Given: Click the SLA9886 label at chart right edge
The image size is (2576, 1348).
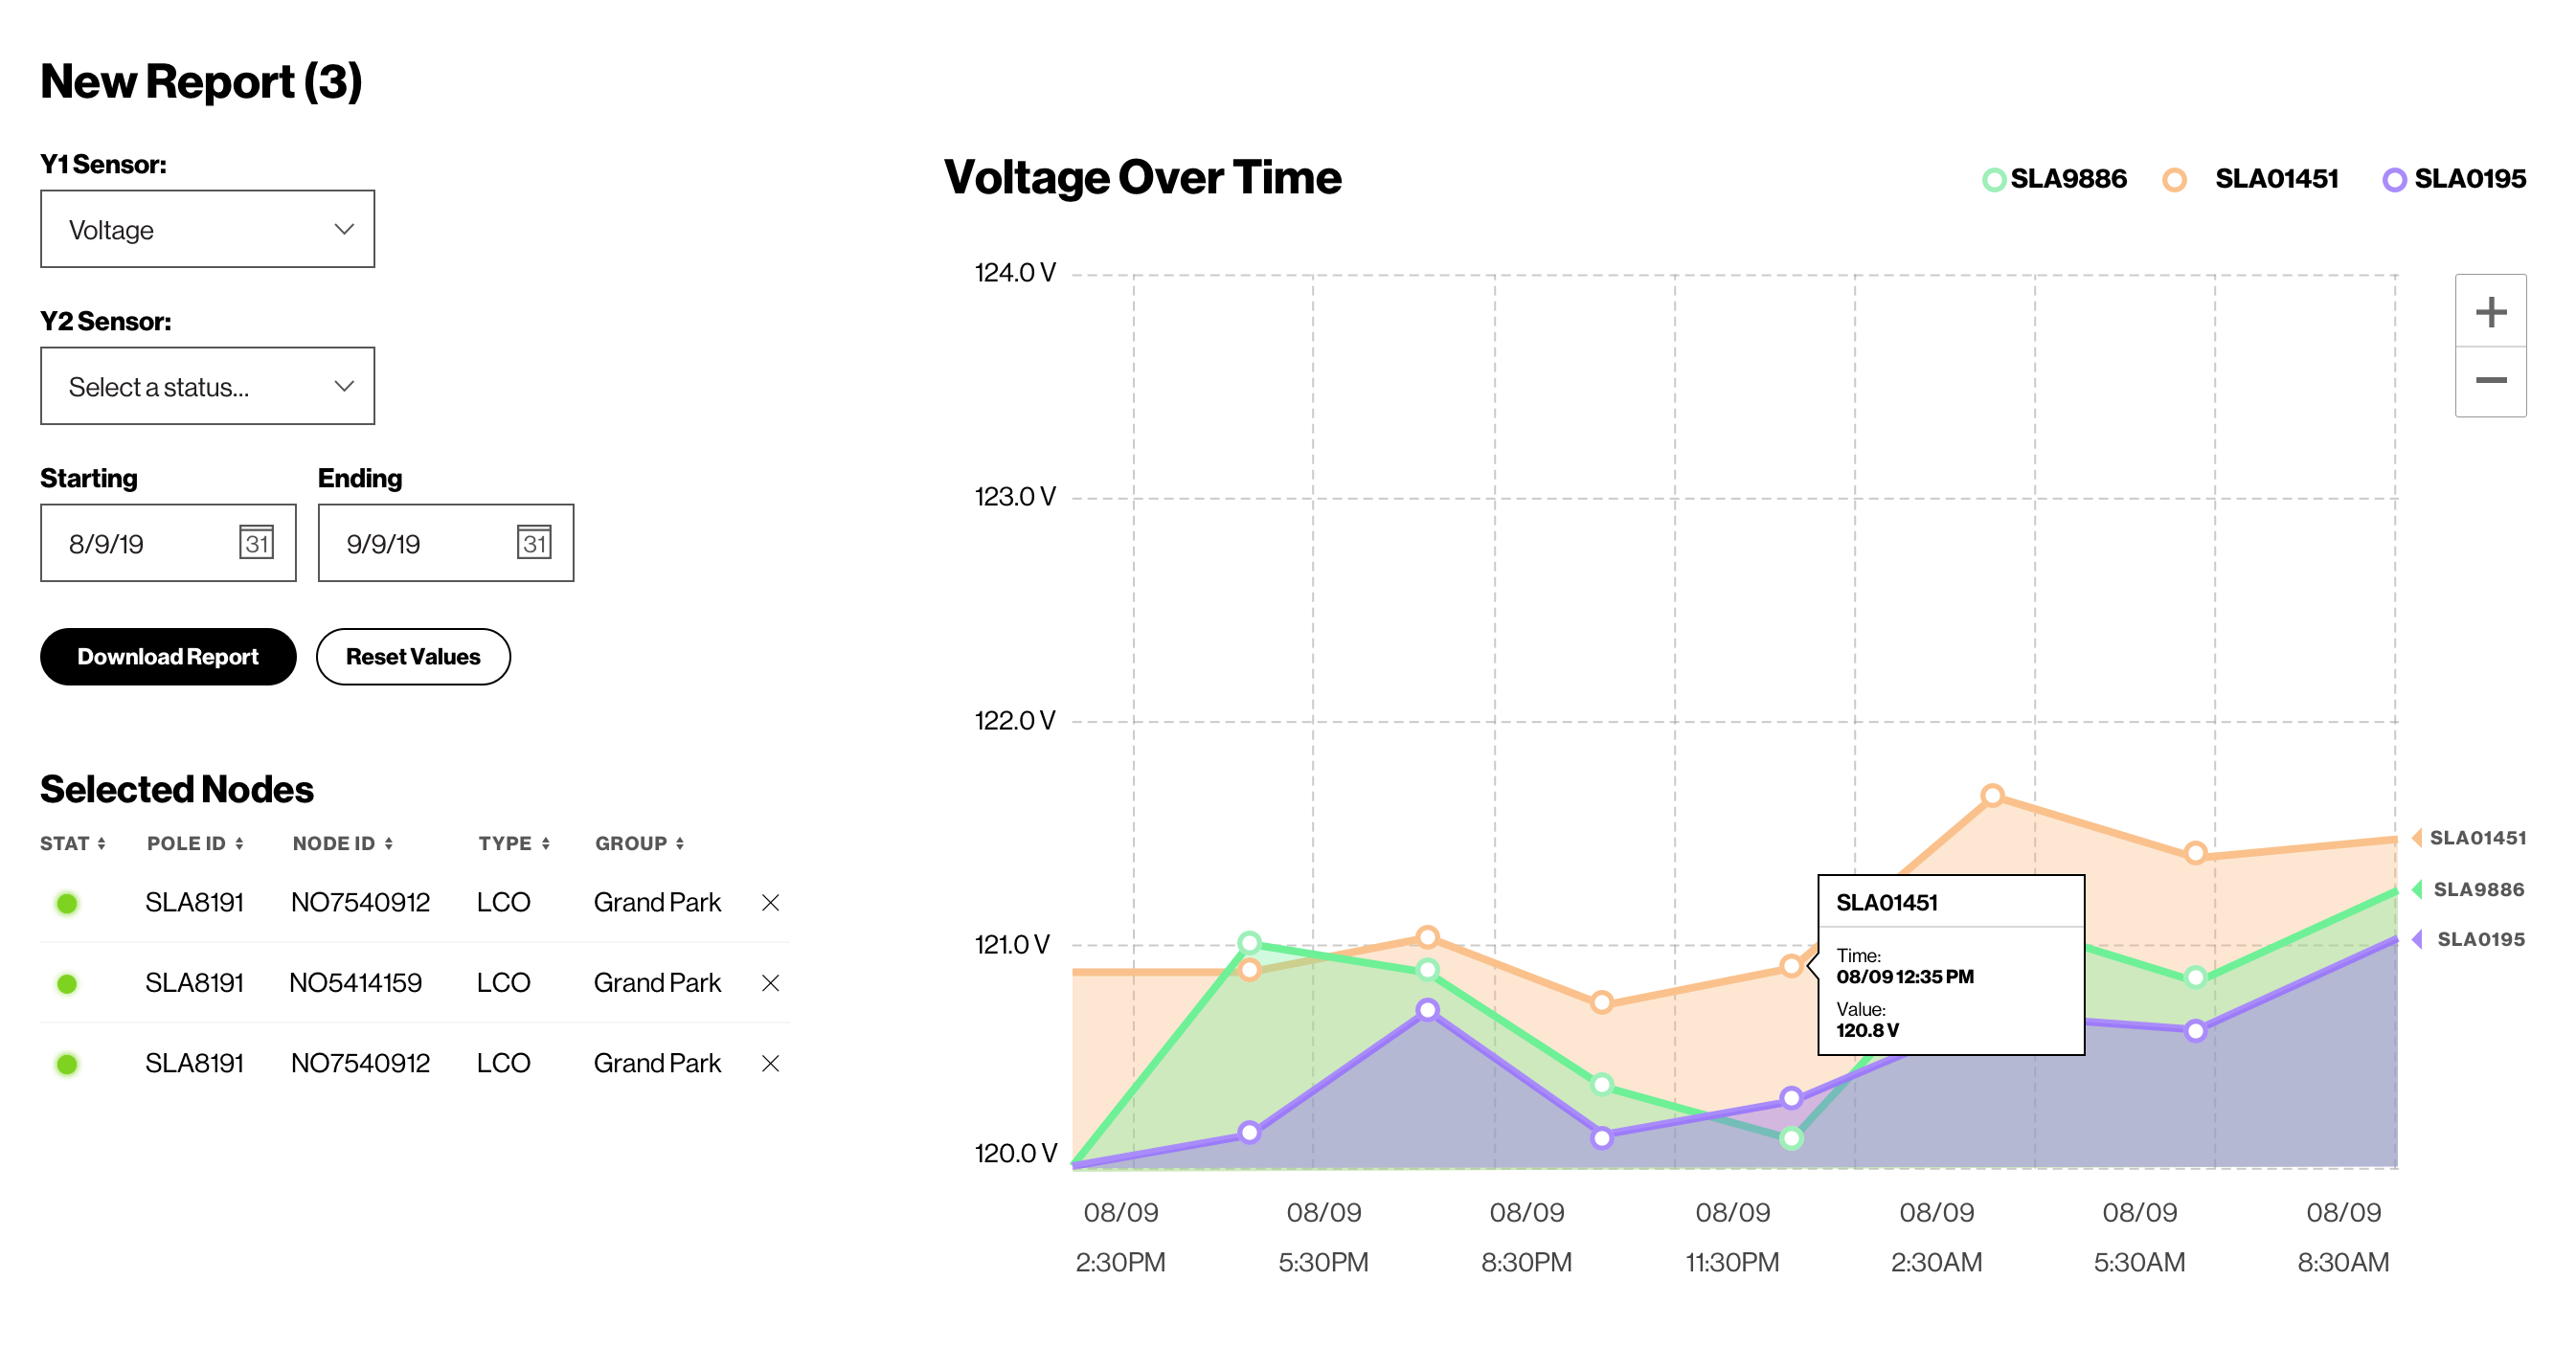Looking at the screenshot, I should [2469, 889].
